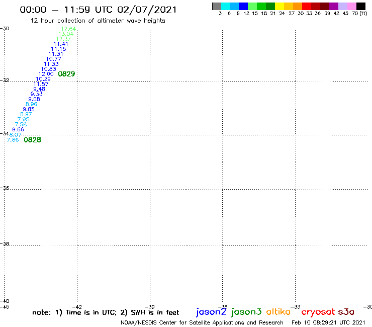
Task: Click the legend tick label 33
Action: (309, 14)
